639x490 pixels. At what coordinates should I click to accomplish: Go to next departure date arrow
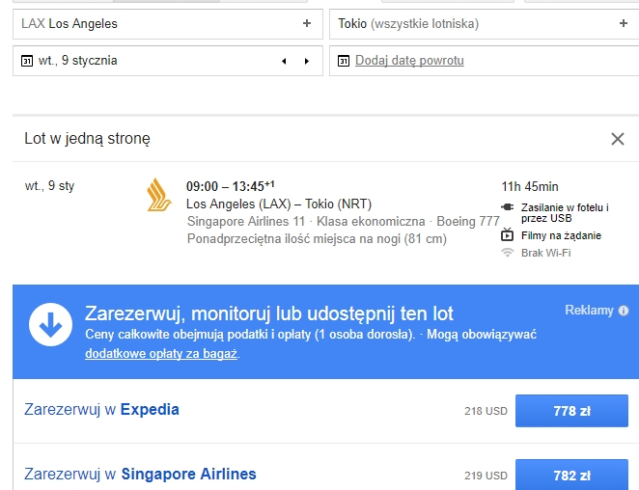307,61
